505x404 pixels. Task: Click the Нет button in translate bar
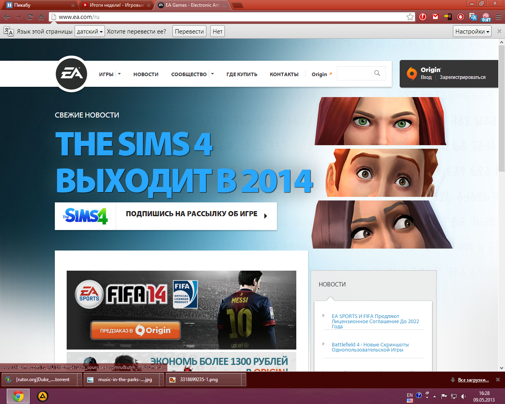[x=218, y=32]
